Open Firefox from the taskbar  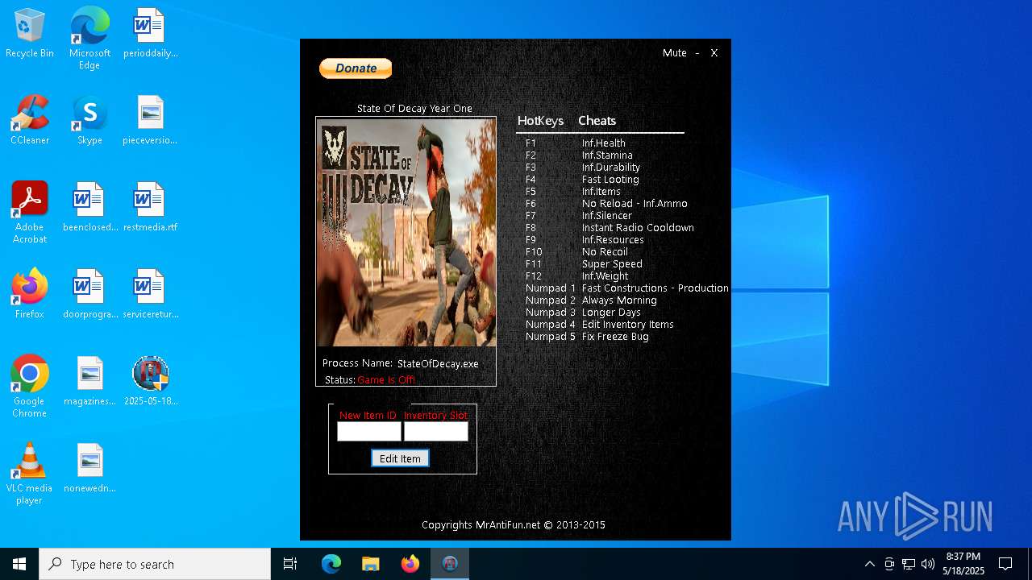[x=410, y=564]
